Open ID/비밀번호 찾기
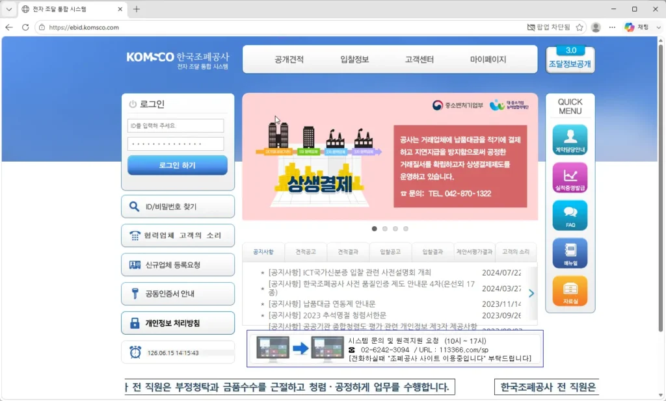Screen dimensions: 666x401 [178, 207]
